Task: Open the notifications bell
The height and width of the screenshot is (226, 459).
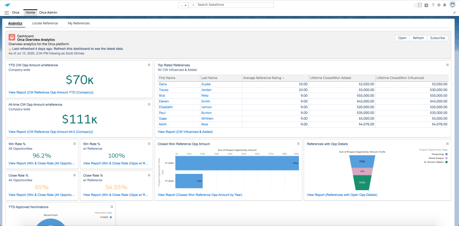Action: (x=445, y=5)
